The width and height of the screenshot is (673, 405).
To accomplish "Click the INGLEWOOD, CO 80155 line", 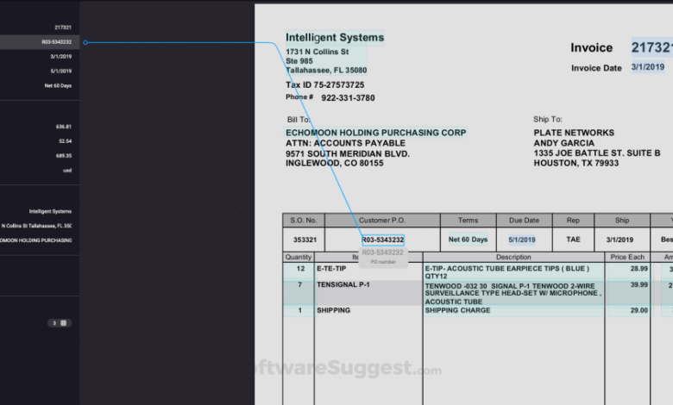I will click(x=335, y=163).
